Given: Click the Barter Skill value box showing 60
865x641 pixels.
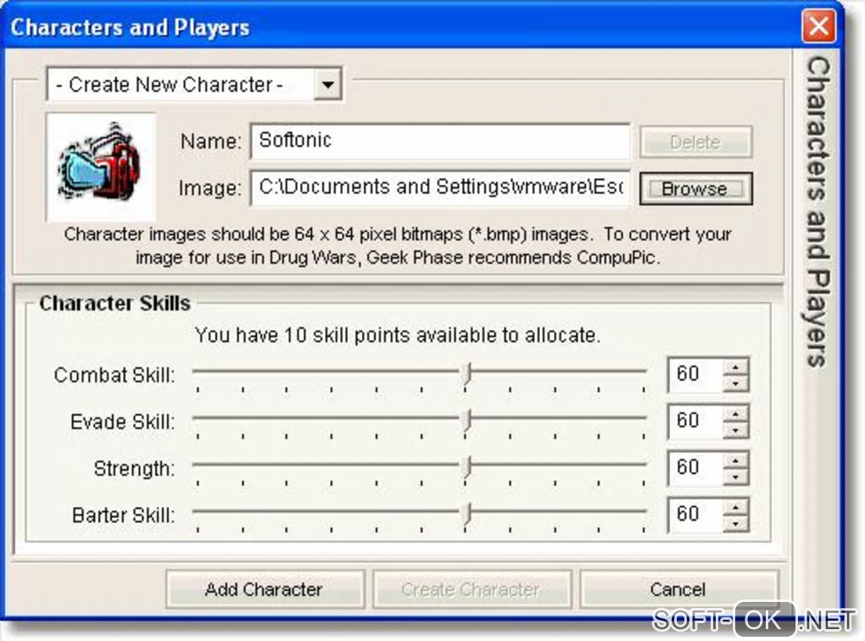Looking at the screenshot, I should pos(695,516).
